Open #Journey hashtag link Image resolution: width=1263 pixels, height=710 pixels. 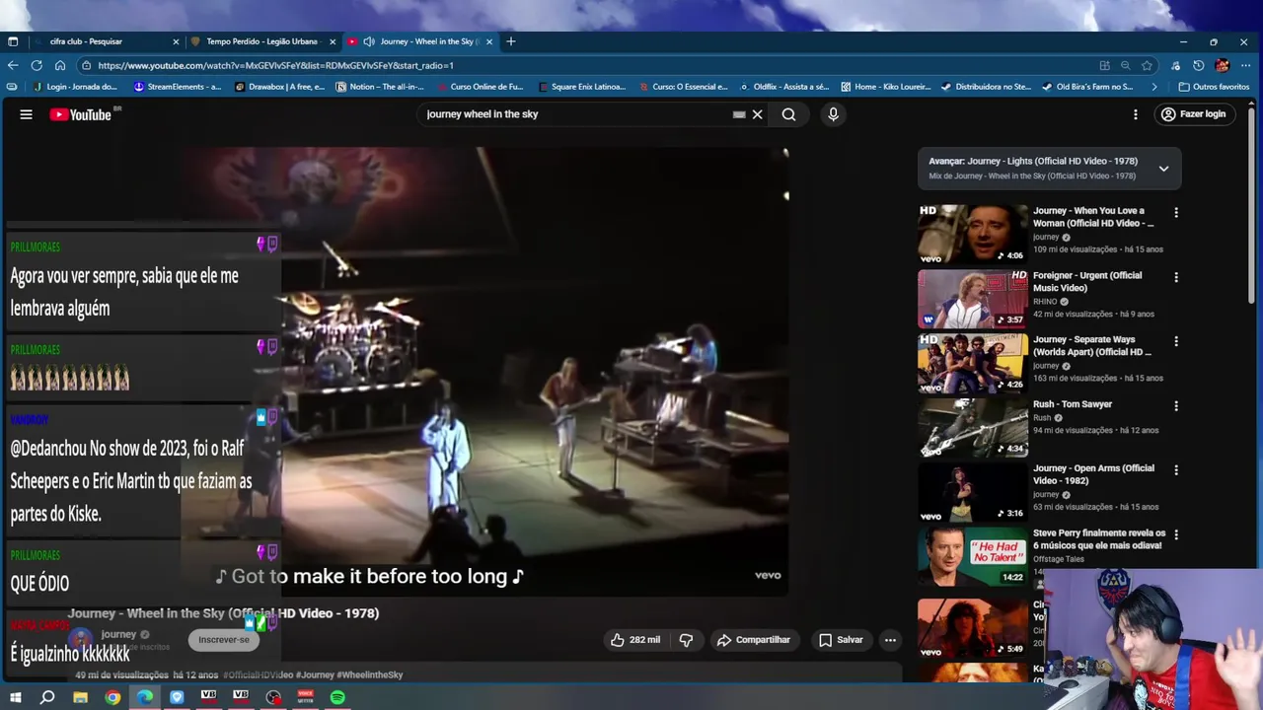(x=316, y=674)
